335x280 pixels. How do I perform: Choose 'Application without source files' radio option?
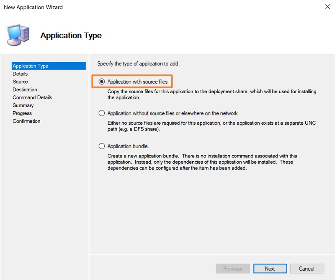pyautogui.click(x=102, y=113)
